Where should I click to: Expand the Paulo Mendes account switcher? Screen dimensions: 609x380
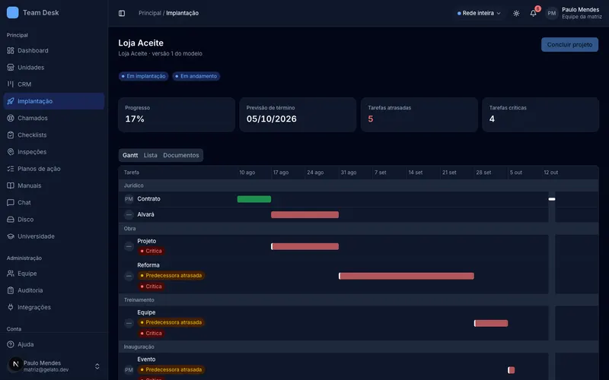(x=53, y=366)
